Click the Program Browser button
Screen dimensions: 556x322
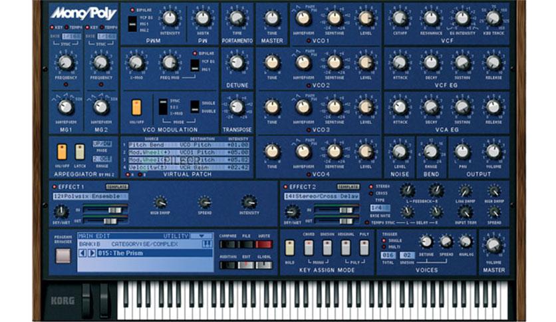click(x=63, y=255)
